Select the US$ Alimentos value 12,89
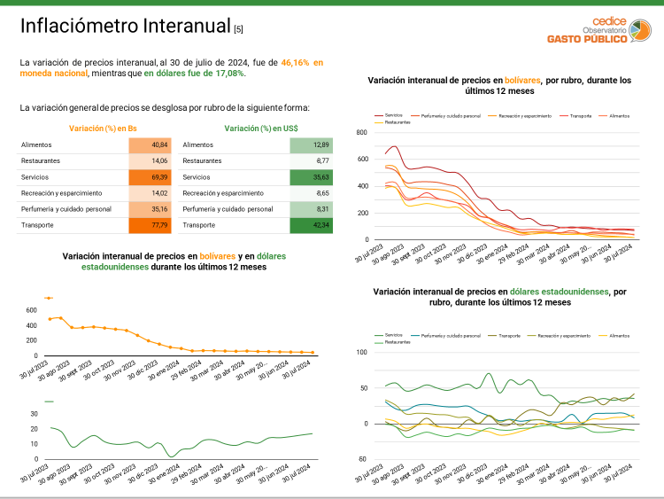Screen dimensions: 664x499 (312, 145)
